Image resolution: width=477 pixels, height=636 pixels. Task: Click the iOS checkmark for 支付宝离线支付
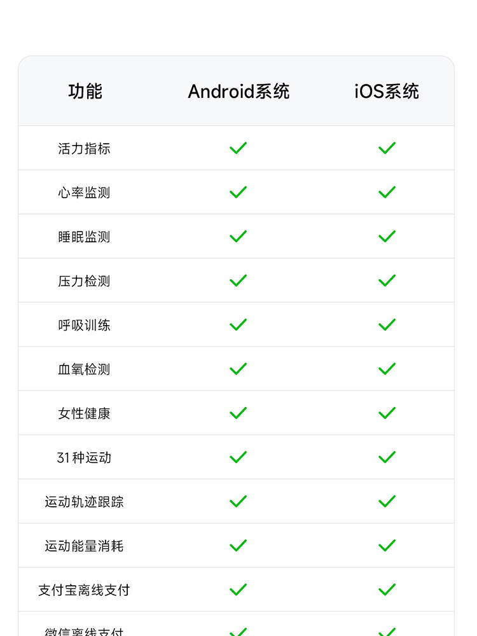(x=387, y=590)
